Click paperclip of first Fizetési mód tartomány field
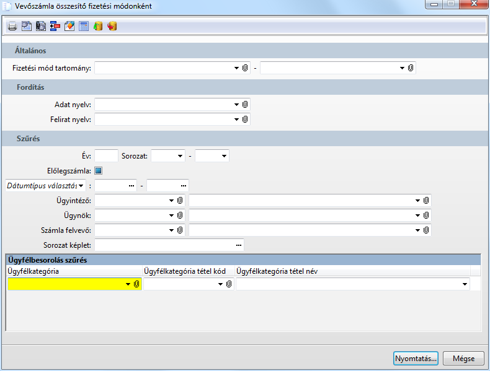Viewport: 490px width, 371px height. click(x=245, y=68)
